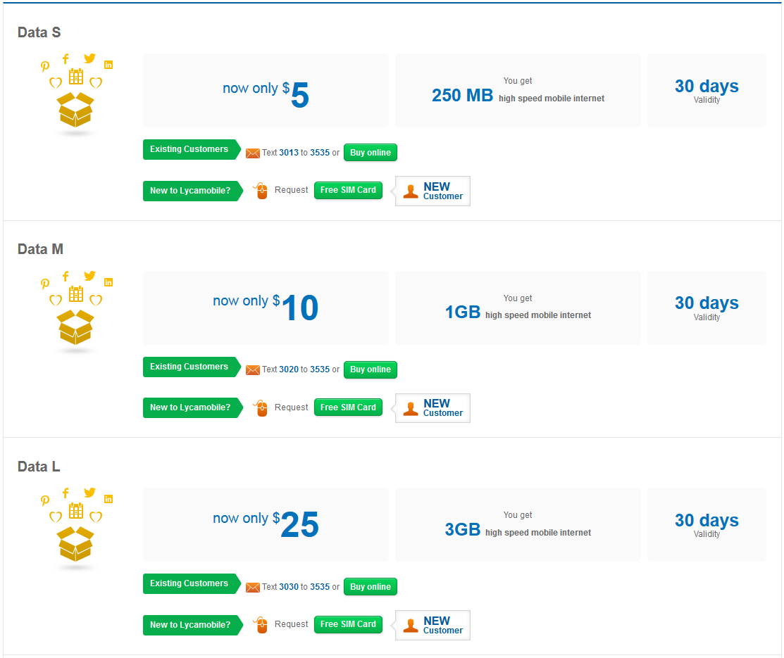Image resolution: width=784 pixels, height=658 pixels.
Task: Open NEW Customer badge under Data M
Action: (x=431, y=408)
